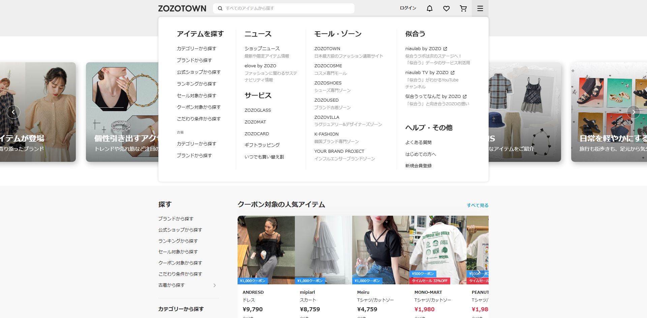647x318 pixels.
Task: Open elove by ZOZO link
Action: [260, 66]
